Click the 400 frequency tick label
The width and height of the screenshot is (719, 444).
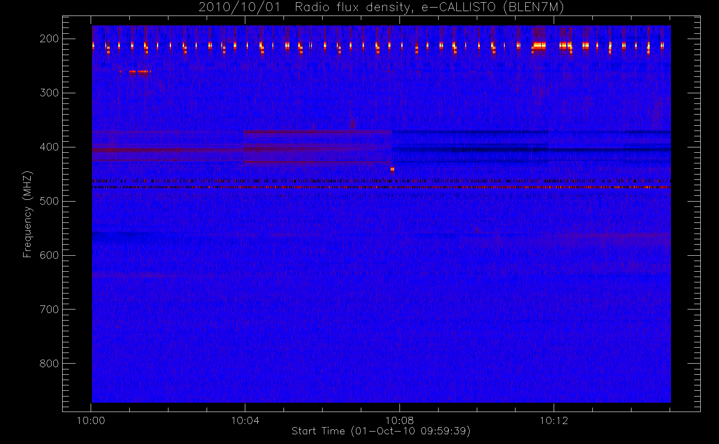tap(49, 147)
